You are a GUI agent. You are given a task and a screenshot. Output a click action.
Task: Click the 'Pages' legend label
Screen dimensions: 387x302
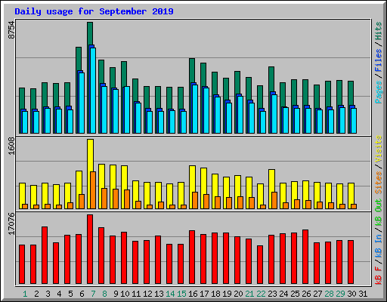(379, 92)
